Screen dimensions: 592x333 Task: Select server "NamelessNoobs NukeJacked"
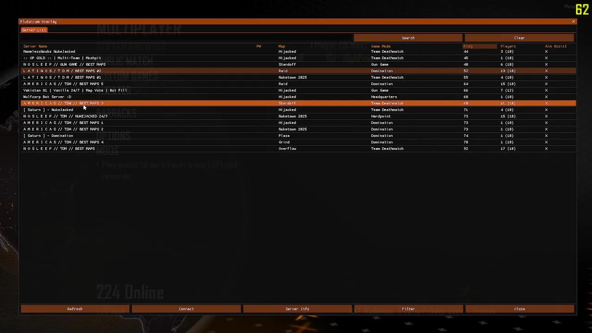point(298,51)
